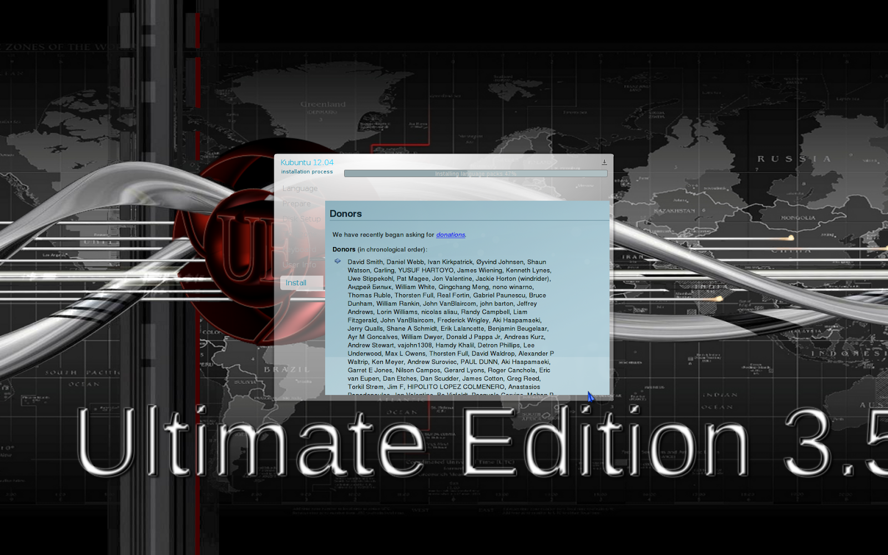This screenshot has height=555, width=888.
Task: Click the Donors heading
Action: coord(346,214)
